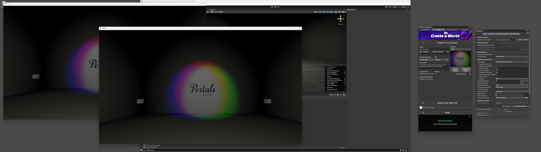This screenshot has height=152, width=541.
Task: Toggle Baked Global Illumination checkbox
Action: (496, 54)
